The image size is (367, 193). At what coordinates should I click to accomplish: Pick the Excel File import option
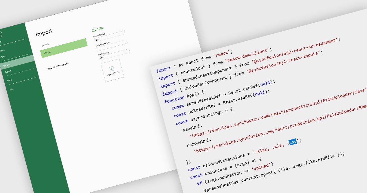46,45
